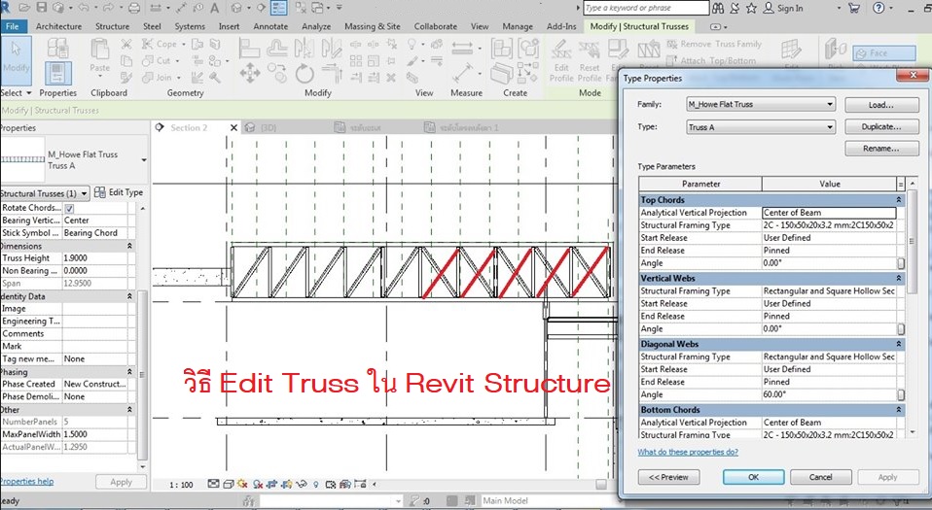The width and height of the screenshot is (932, 510).
Task: Click the Modify arrow tool
Action: point(17,60)
